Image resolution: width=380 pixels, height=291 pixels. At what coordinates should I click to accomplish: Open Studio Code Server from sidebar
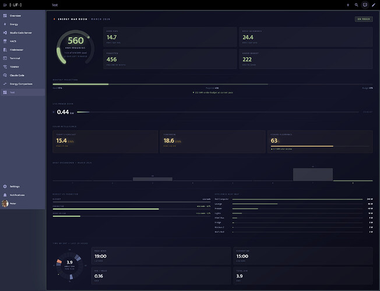[x=23, y=33]
